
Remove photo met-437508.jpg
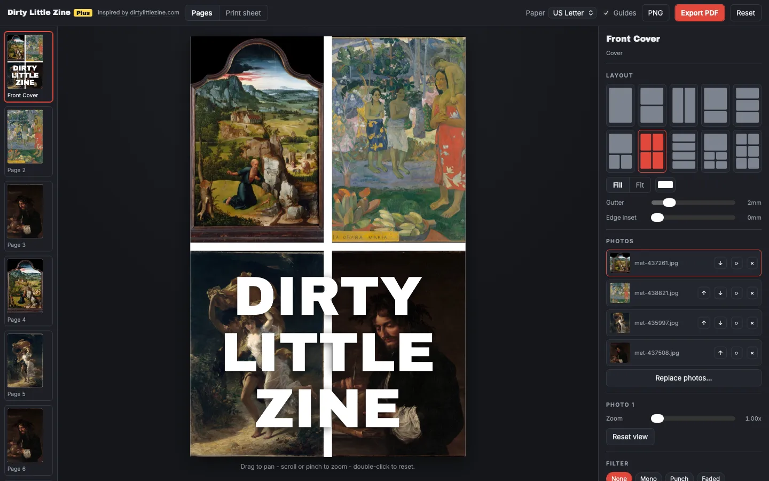[x=752, y=353]
